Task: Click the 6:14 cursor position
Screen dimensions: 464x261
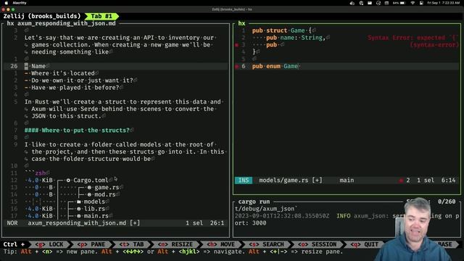Action: [x=448, y=181]
